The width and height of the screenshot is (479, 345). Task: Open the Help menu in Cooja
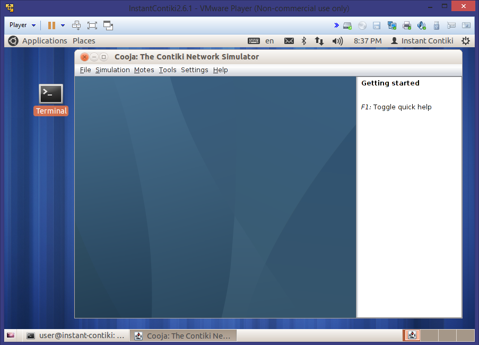pos(220,70)
